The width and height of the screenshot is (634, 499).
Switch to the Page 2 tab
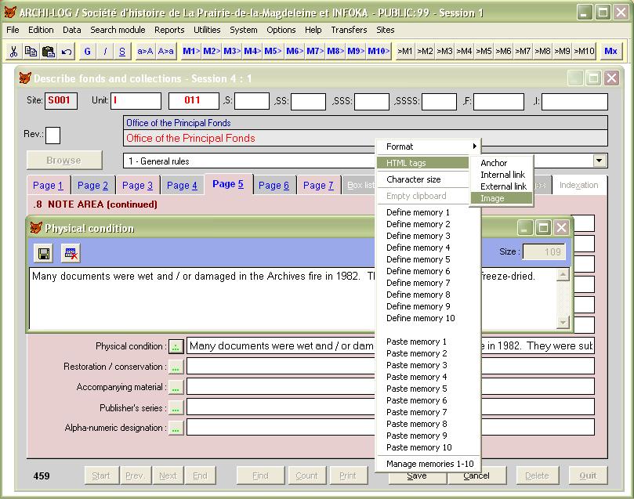pyautogui.click(x=92, y=186)
